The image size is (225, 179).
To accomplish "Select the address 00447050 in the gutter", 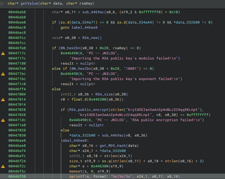I will click(x=17, y=135).
